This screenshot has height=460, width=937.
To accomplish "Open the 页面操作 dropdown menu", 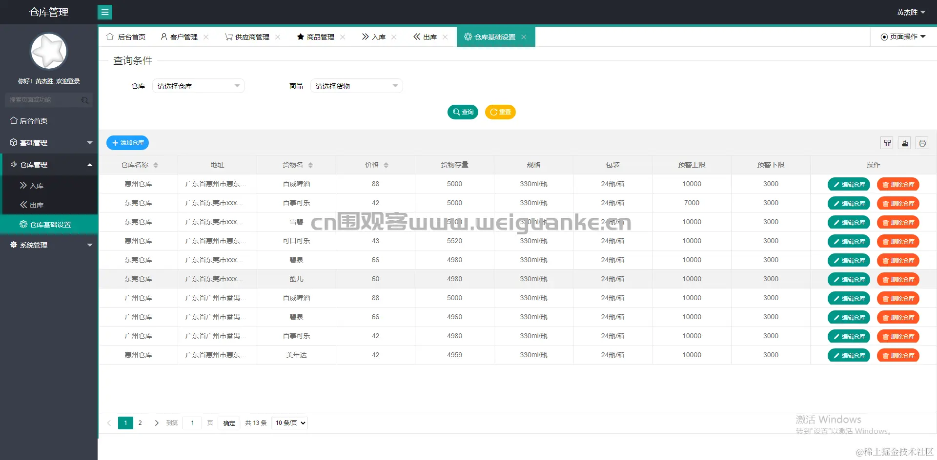I will [903, 37].
